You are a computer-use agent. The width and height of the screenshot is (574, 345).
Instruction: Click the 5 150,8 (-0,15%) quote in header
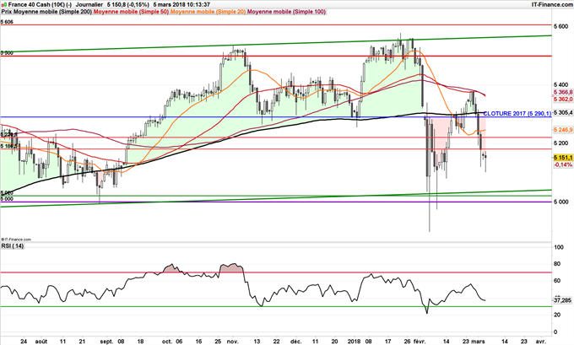[x=128, y=4]
